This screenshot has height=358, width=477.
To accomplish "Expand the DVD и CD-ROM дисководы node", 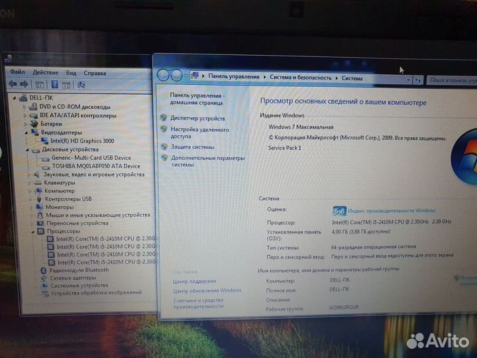I will click(25, 107).
